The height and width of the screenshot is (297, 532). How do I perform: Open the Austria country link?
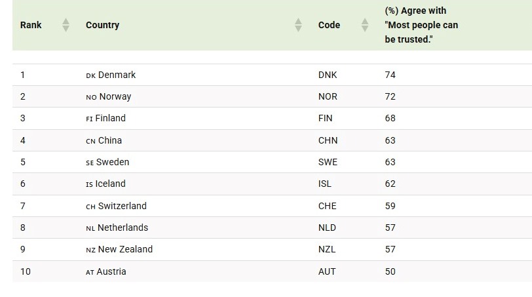coord(111,271)
